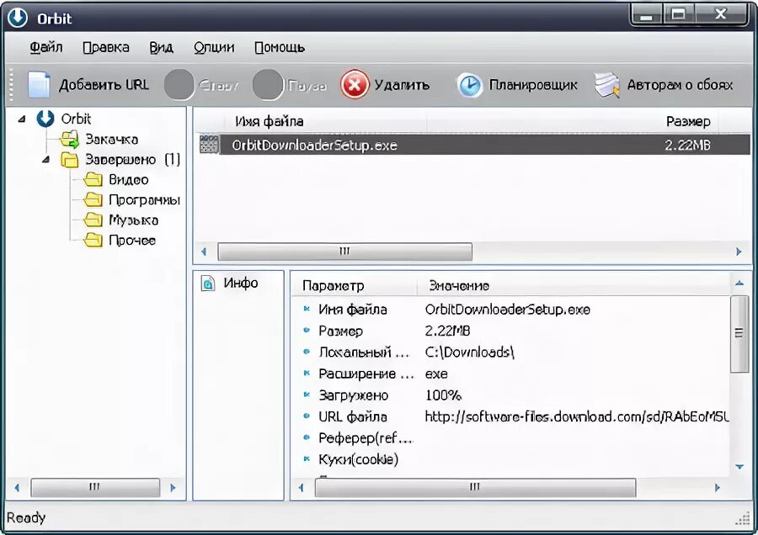Click the Программы folder icon
The image size is (758, 535).
(93, 200)
